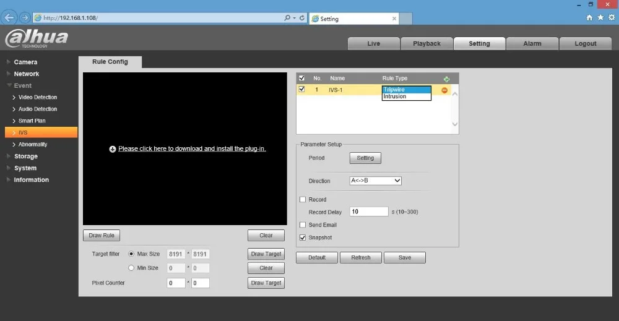Screen dimensions: 619x321
Task: Go back with the browser back arrow
Action: [x=9, y=17]
